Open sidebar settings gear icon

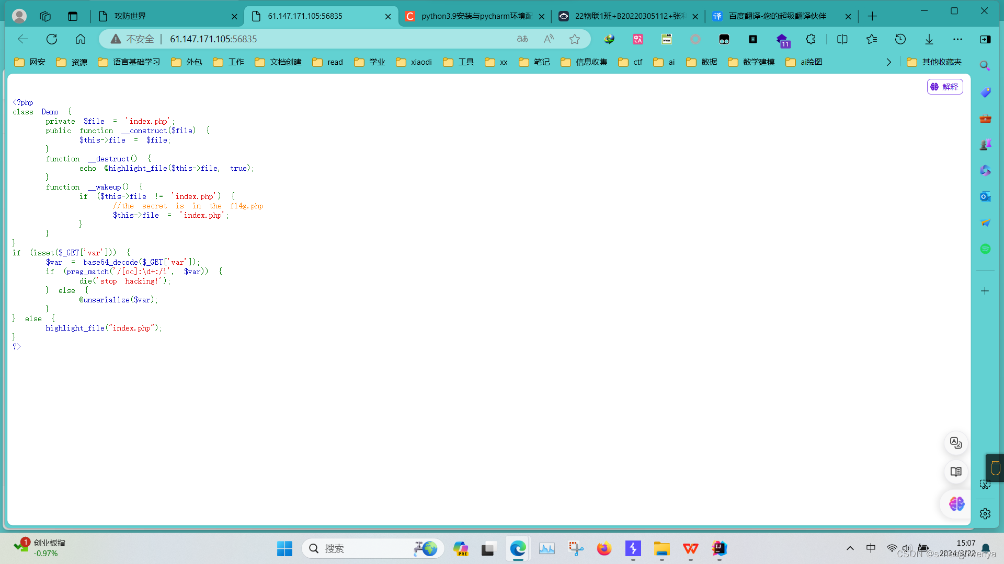[985, 514]
